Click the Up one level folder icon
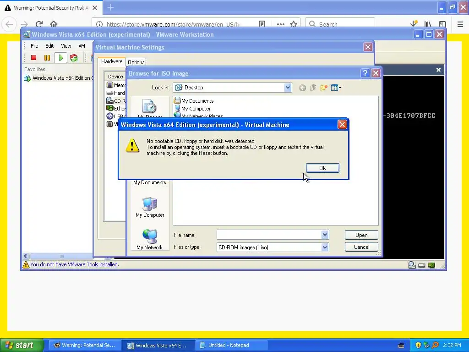The image size is (469, 352). (313, 88)
